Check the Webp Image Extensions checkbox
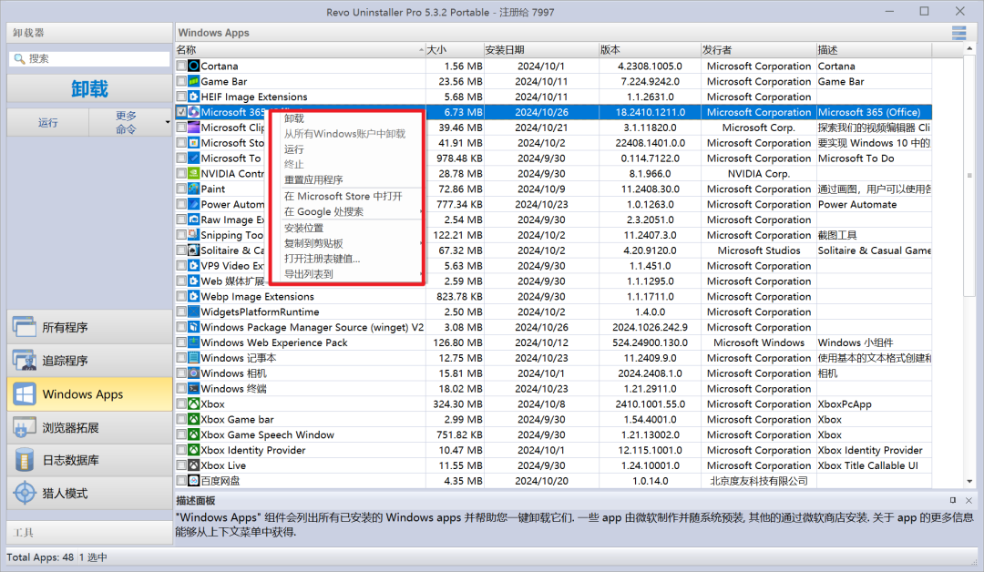Image resolution: width=984 pixels, height=572 pixels. [x=181, y=297]
